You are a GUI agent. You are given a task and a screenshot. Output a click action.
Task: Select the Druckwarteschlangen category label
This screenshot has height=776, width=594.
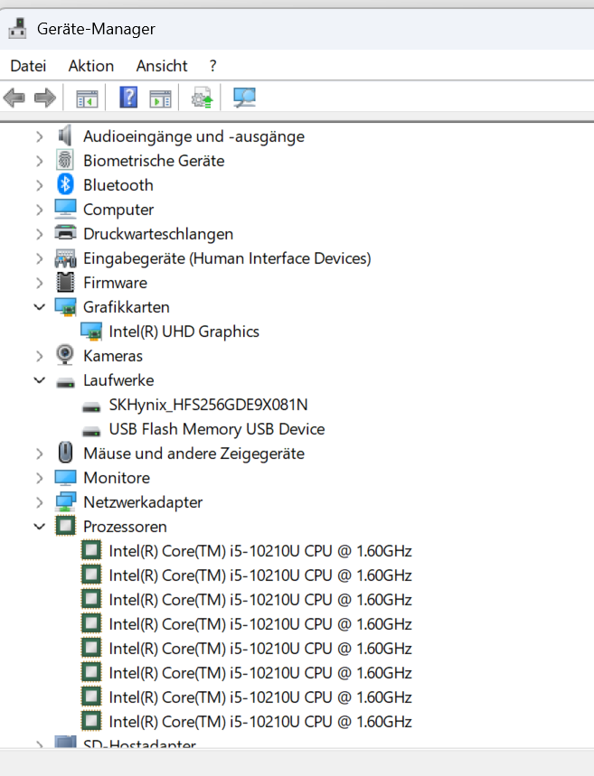(158, 234)
